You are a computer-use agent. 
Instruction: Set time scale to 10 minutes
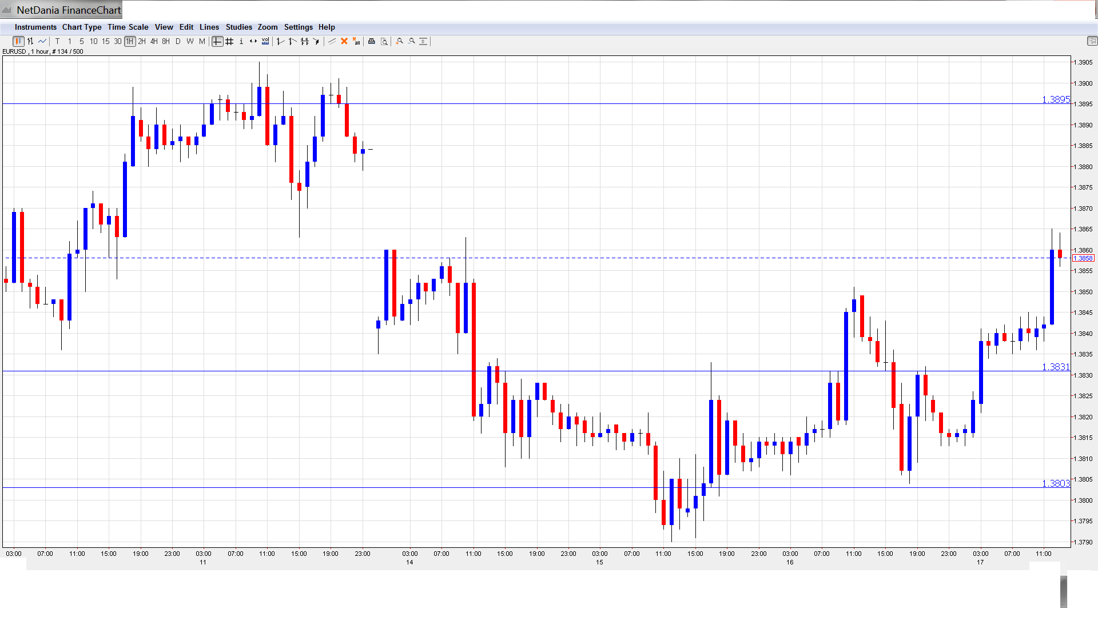[x=94, y=41]
